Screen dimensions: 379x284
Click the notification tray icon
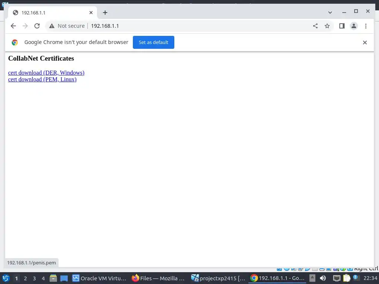(x=356, y=278)
